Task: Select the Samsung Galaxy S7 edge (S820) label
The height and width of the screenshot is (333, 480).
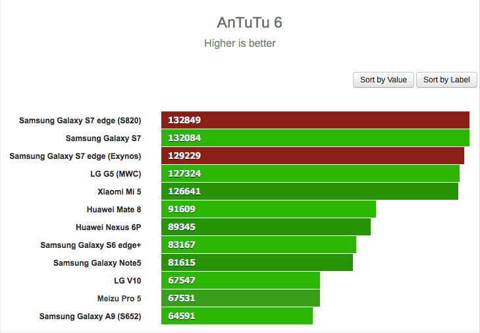Action: (80, 121)
